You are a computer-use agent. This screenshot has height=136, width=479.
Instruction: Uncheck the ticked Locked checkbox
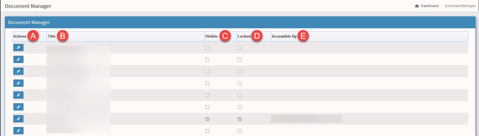(240, 119)
